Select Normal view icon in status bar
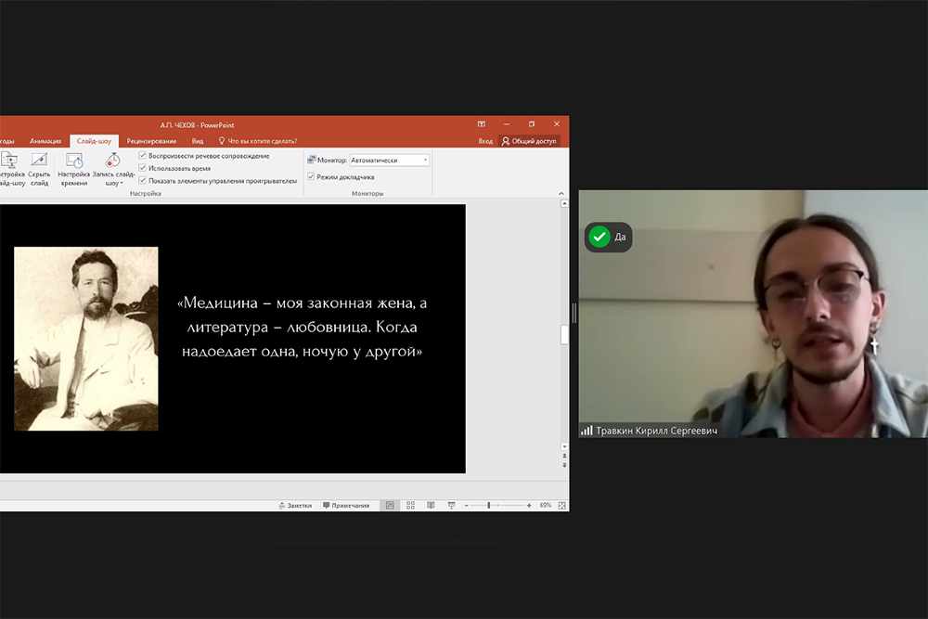928x619 pixels. (390, 506)
